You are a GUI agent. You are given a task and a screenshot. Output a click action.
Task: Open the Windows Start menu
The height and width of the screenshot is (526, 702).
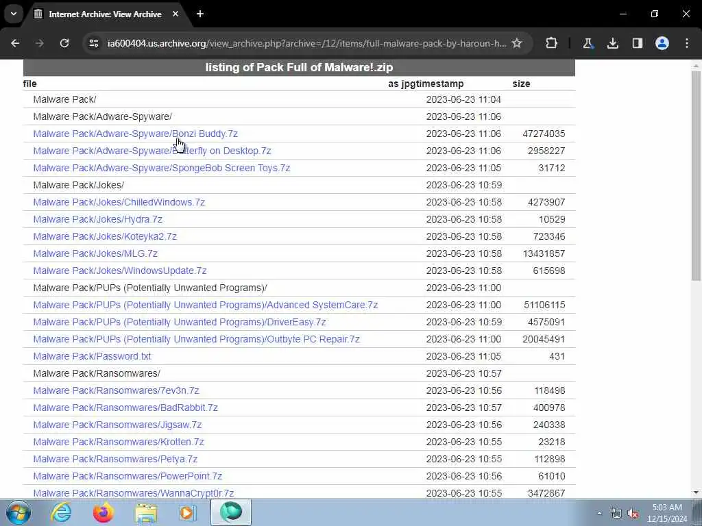[x=19, y=512]
